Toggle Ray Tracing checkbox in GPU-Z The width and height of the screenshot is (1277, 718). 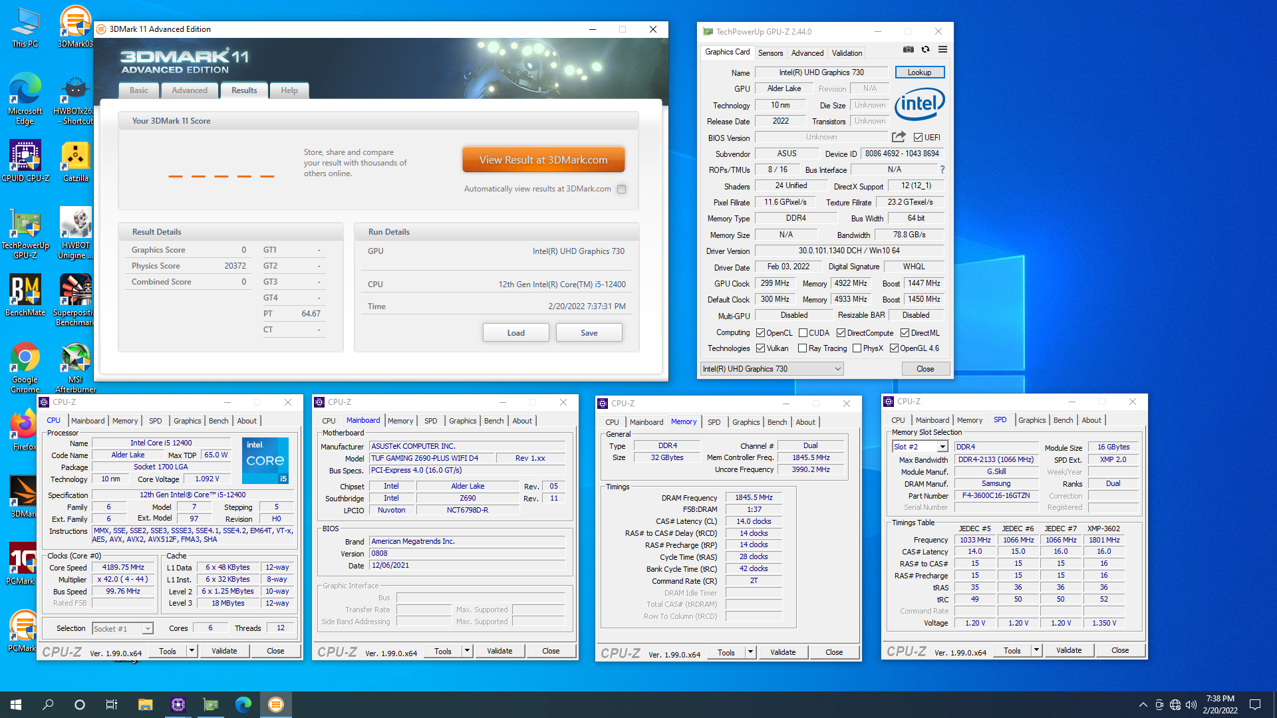(x=802, y=348)
